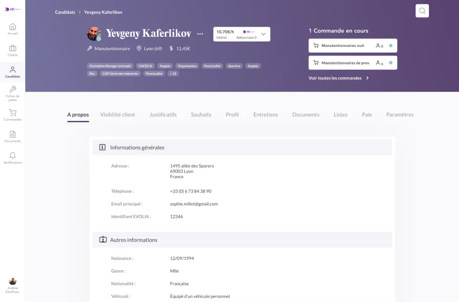Open the Paramètres tab
459x302 pixels.
coord(401,115)
